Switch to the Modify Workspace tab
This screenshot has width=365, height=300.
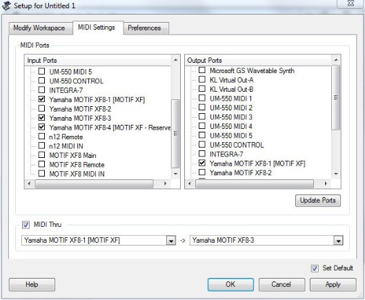click(39, 28)
